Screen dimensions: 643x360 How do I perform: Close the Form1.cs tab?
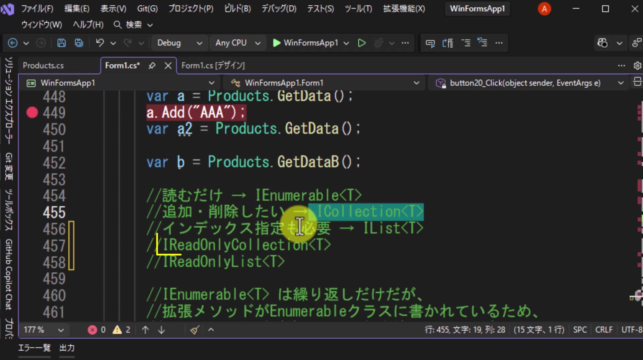[168, 66]
